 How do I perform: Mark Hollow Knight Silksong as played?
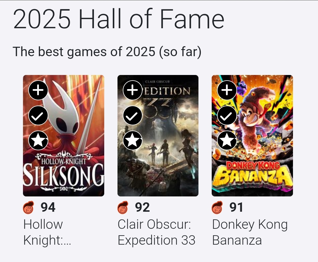[x=38, y=116]
